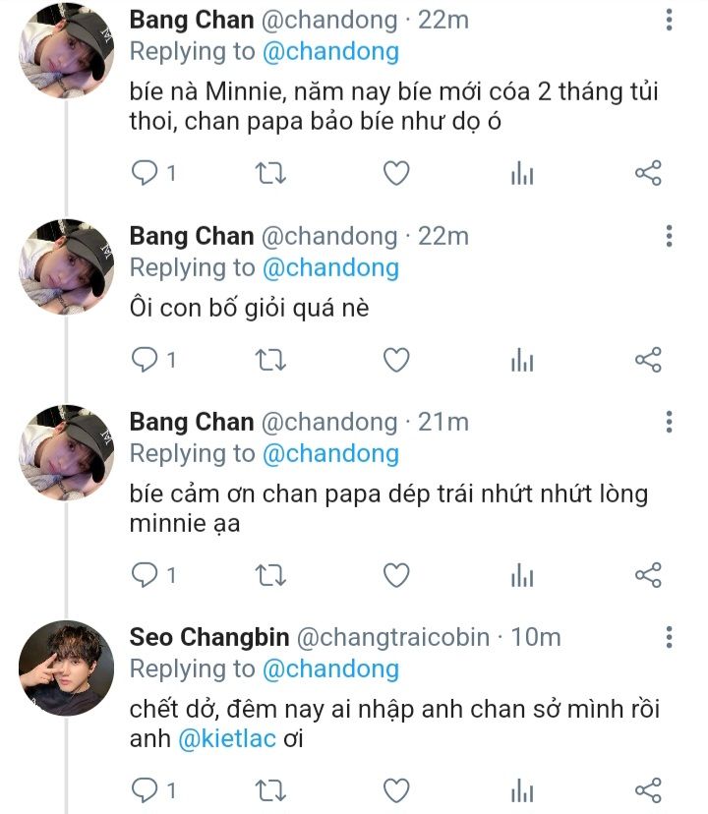Viewport: 708px width, 814px height.
Task: Retweet Seo Changbin's reply
Action: click(270, 789)
